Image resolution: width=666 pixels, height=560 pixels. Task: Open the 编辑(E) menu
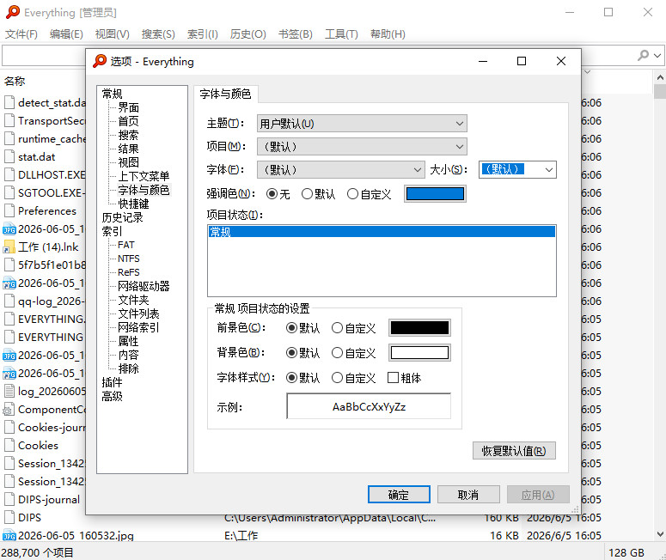point(66,34)
